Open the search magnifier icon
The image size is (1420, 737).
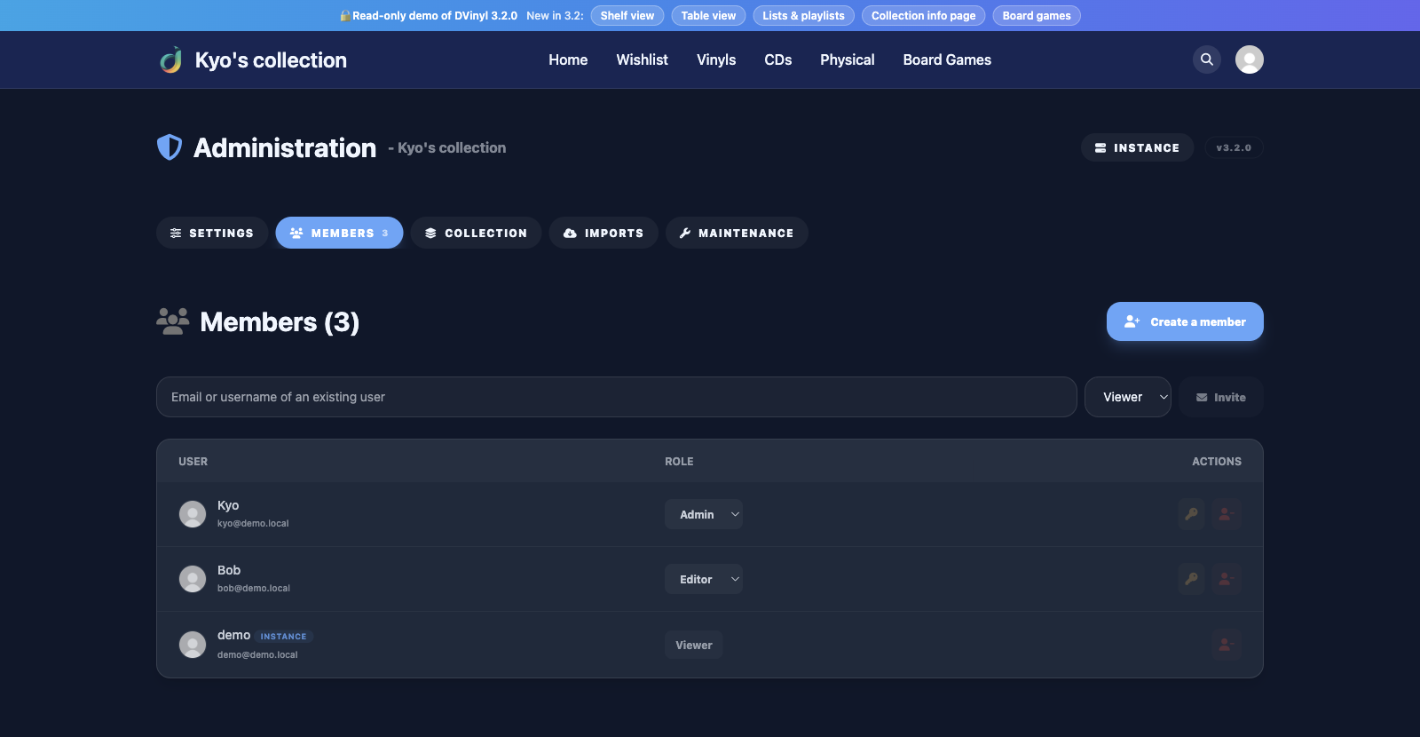[1207, 59]
